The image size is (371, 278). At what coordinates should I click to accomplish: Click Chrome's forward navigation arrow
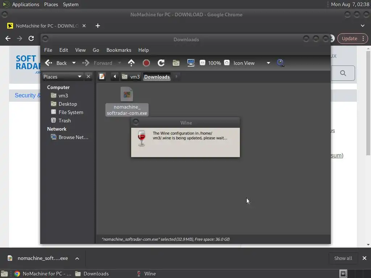20,38
